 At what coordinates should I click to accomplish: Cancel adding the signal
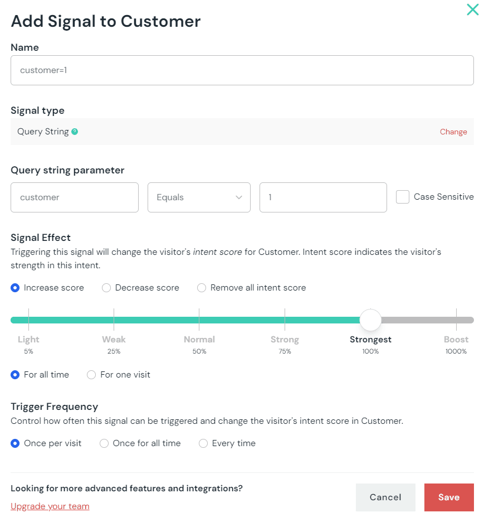(x=385, y=497)
